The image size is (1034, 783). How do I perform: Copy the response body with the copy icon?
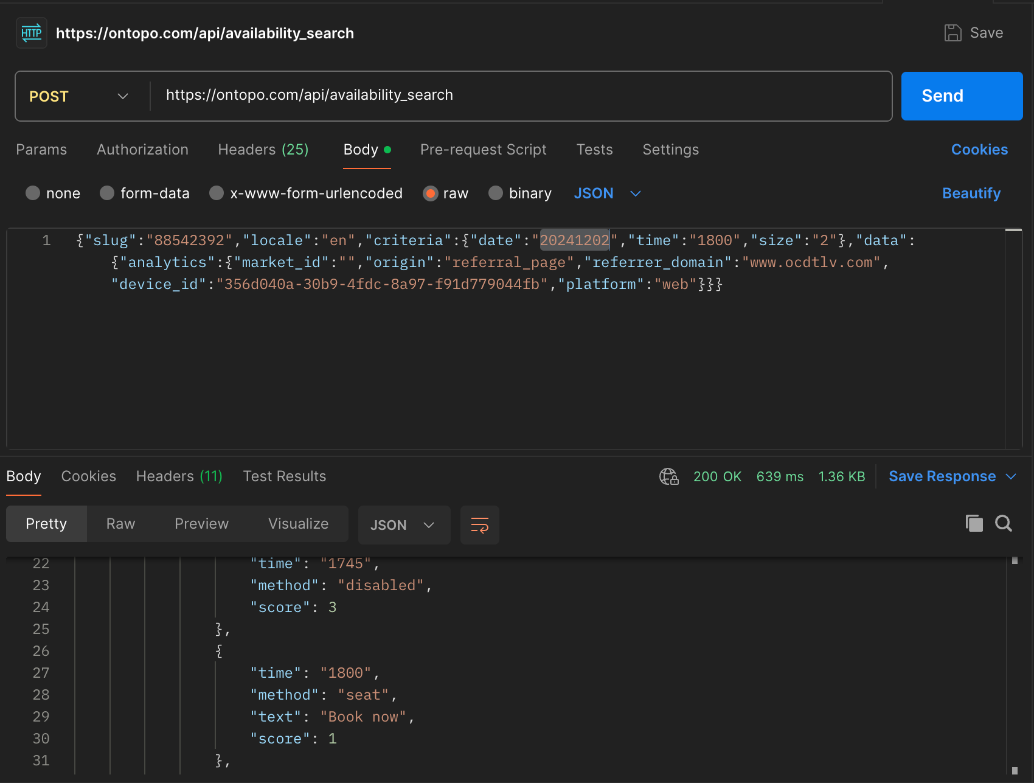tap(974, 523)
